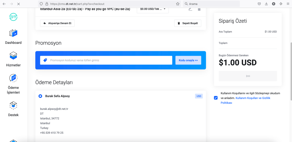Open the Firefox downloads icon
This screenshot has width=292, height=142.
tap(266, 4)
